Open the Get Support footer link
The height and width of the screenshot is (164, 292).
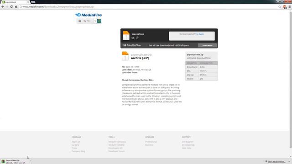pyautogui.click(x=188, y=142)
